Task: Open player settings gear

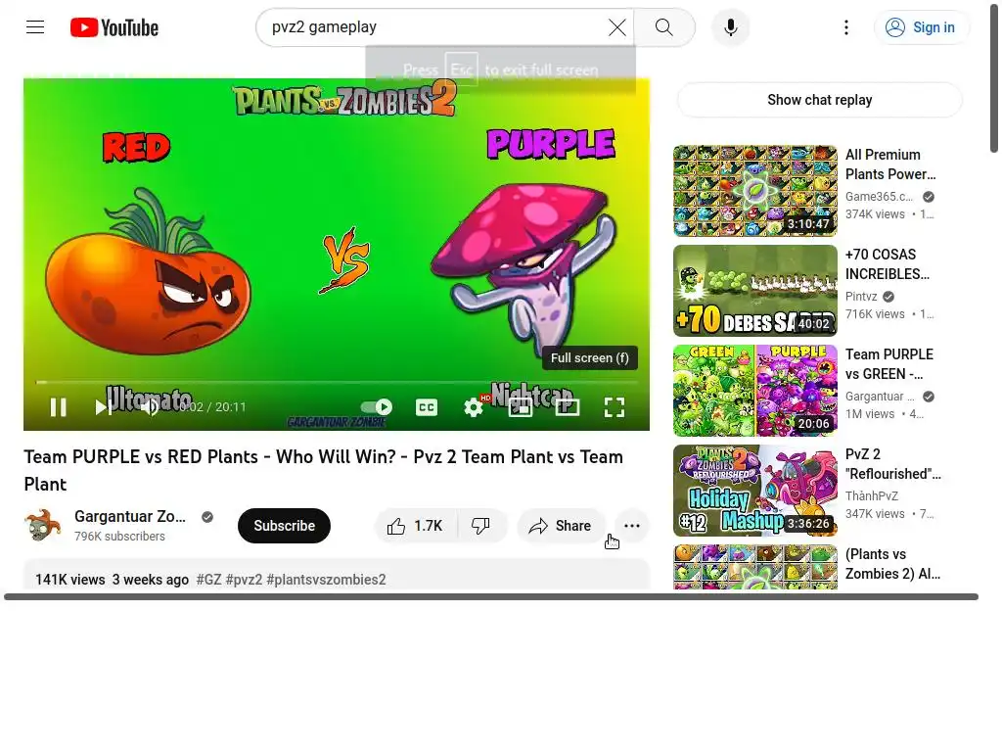Action: [x=474, y=407]
